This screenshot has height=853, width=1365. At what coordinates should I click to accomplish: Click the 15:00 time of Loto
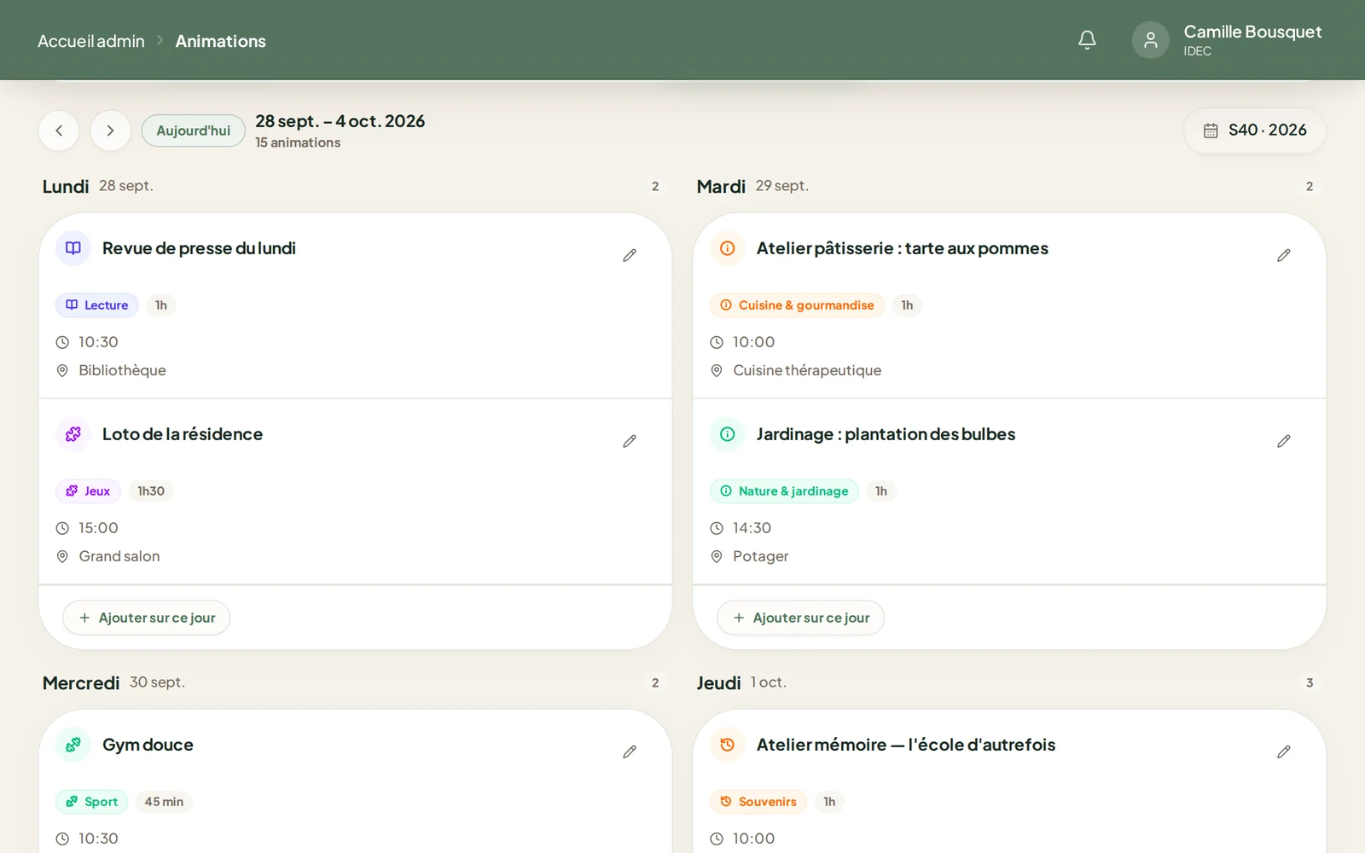pos(98,528)
